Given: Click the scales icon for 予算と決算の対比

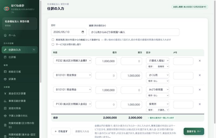Looking at the screenshot, I should pyautogui.click(x=5, y=116).
